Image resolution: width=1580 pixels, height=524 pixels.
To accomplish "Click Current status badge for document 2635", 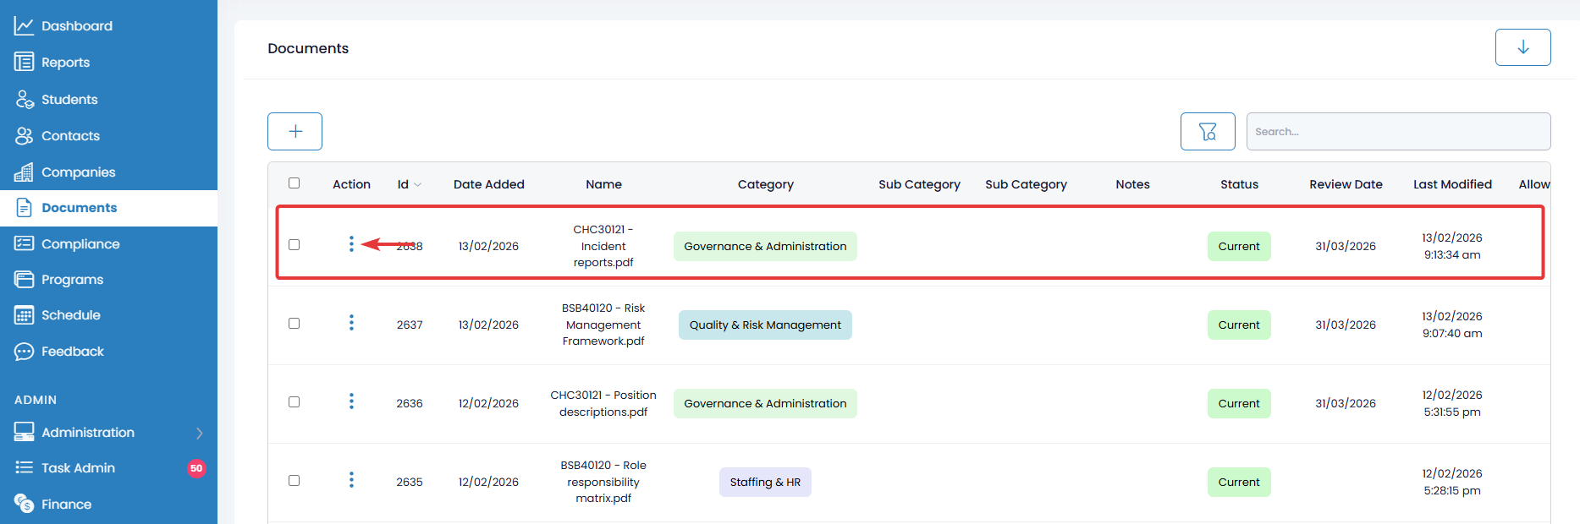I will click(1238, 483).
